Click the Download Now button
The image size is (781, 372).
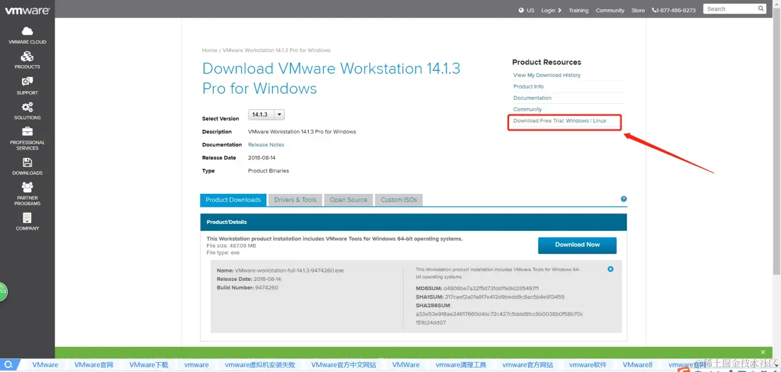point(577,245)
